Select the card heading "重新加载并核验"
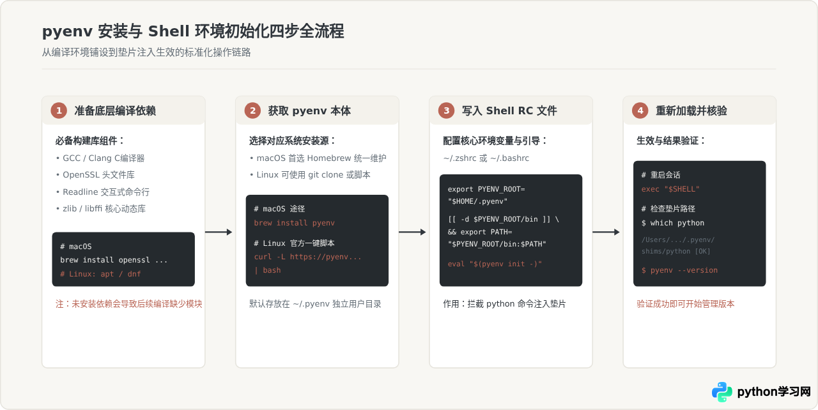The width and height of the screenshot is (818, 410). (x=691, y=110)
